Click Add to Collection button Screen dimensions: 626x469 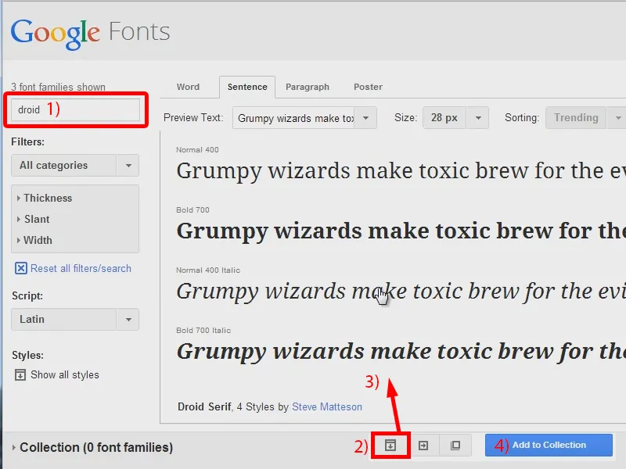click(549, 445)
